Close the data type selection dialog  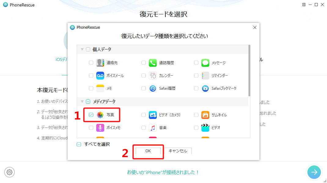click(x=255, y=27)
